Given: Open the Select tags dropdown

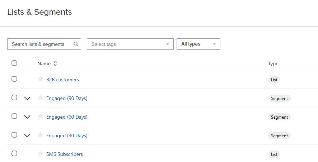Looking at the screenshot, I should pyautogui.click(x=130, y=44).
